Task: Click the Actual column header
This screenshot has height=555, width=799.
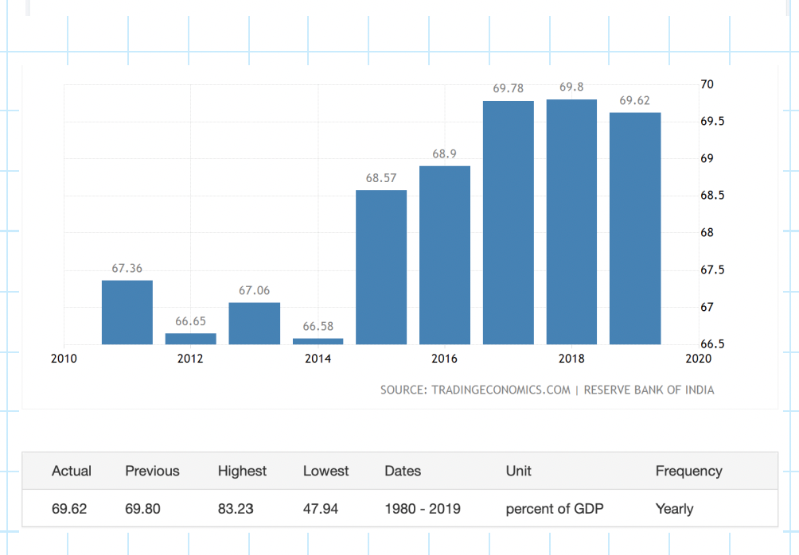Action: pos(72,471)
